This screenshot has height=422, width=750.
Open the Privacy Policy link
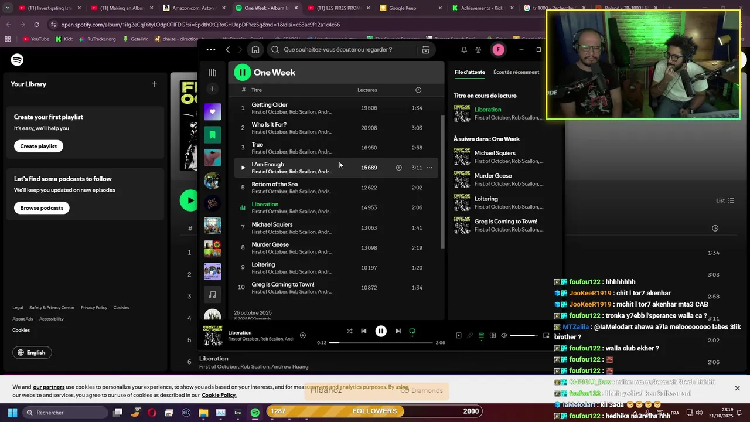pos(94,308)
